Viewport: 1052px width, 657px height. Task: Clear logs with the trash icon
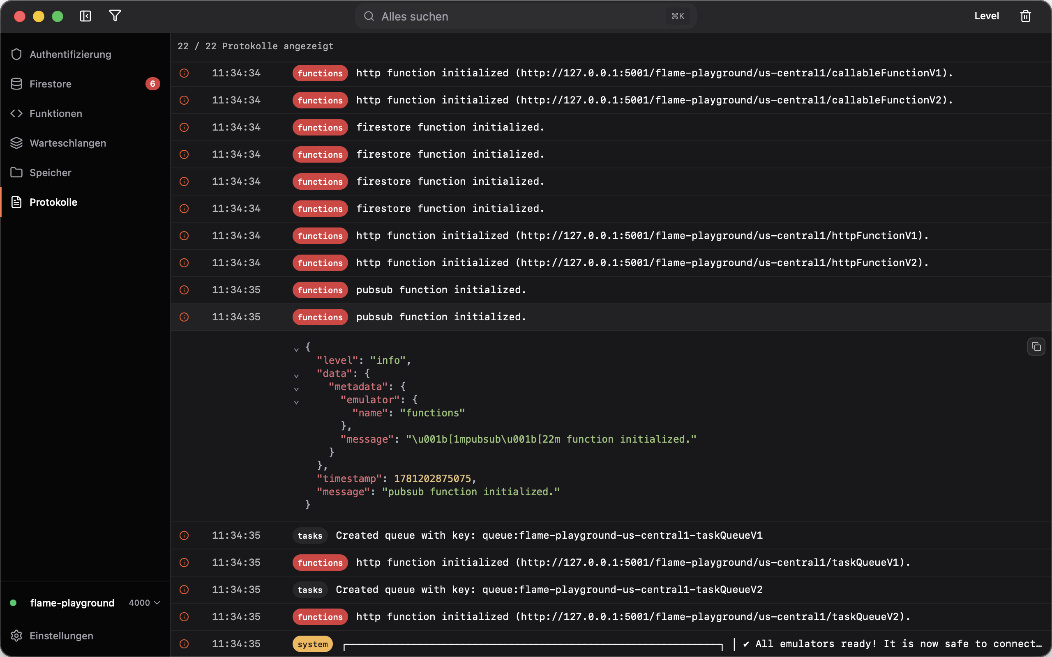pos(1025,16)
